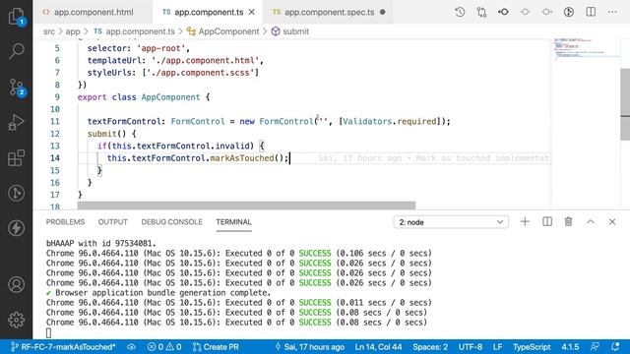630x354 pixels.
Task: Open the Extensions view
Action: [16, 157]
